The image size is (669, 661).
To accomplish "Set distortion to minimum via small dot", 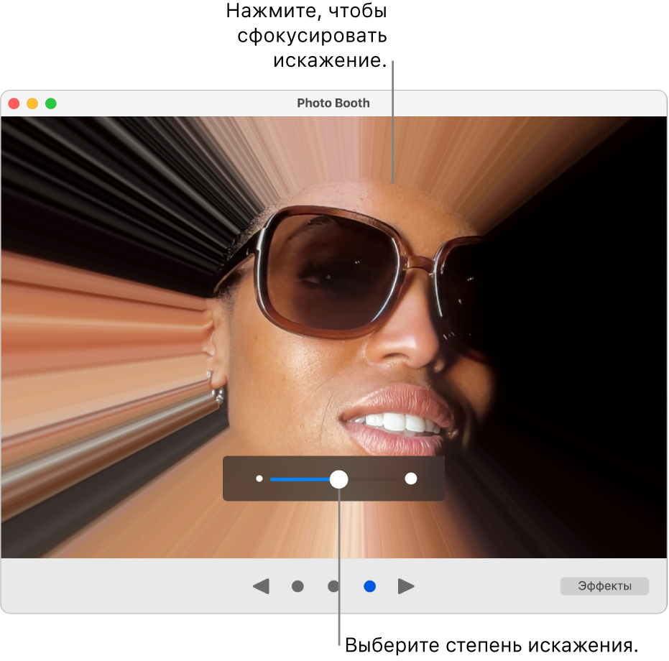I will (x=259, y=479).
